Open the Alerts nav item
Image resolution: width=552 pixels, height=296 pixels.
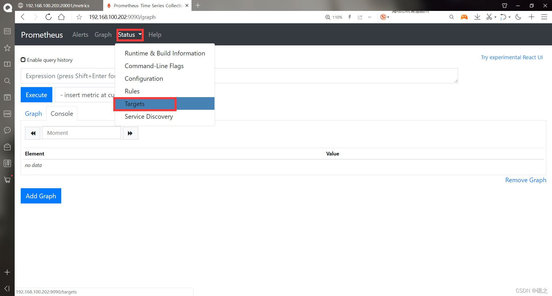click(80, 34)
